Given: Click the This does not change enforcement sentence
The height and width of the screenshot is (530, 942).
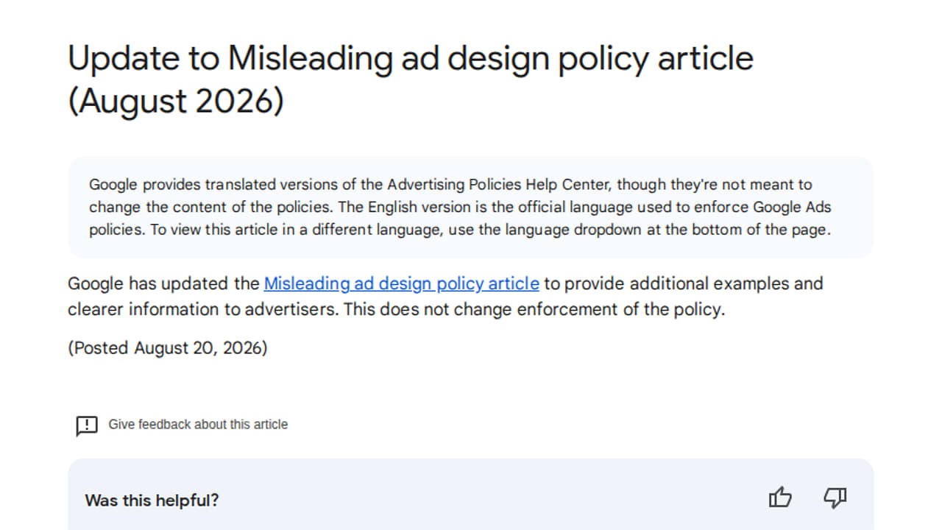Looking at the screenshot, I should [x=534, y=309].
